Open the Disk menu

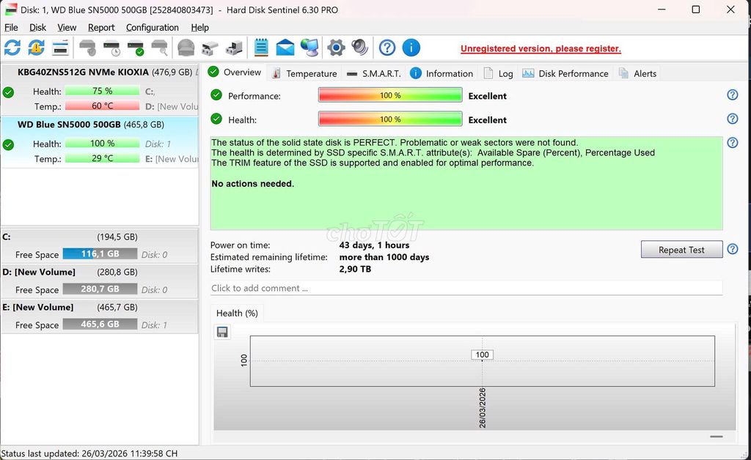click(37, 27)
